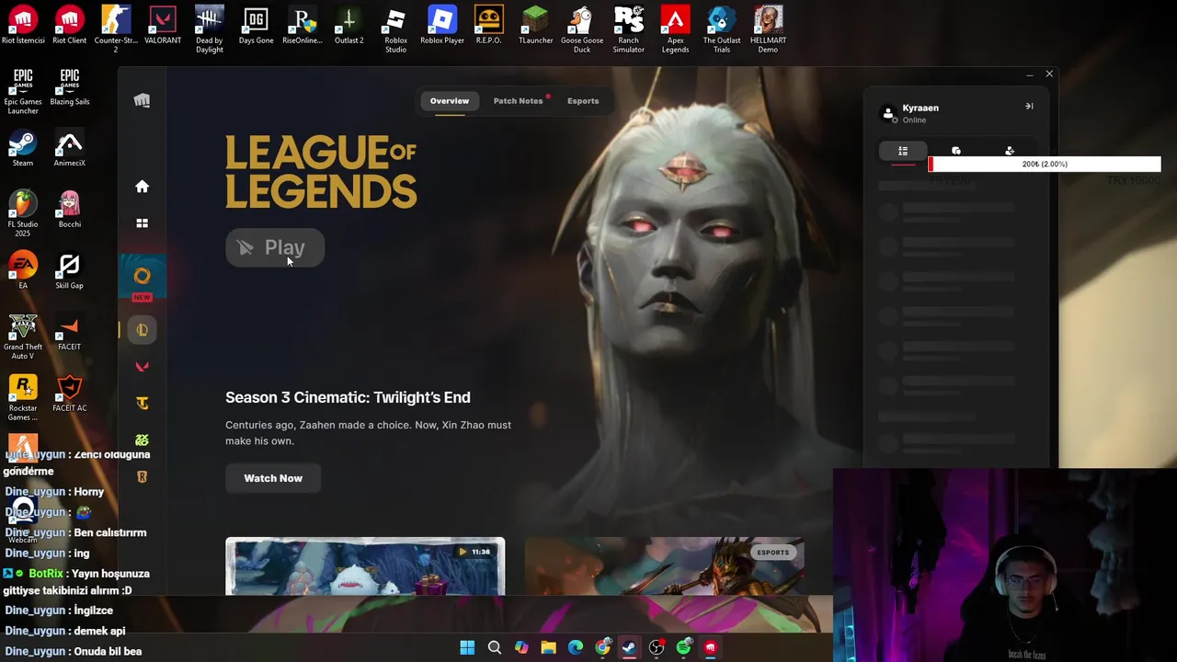This screenshot has height=662, width=1177.
Task: Open FL Studio 2025 desktop shortcut
Action: pos(23,213)
